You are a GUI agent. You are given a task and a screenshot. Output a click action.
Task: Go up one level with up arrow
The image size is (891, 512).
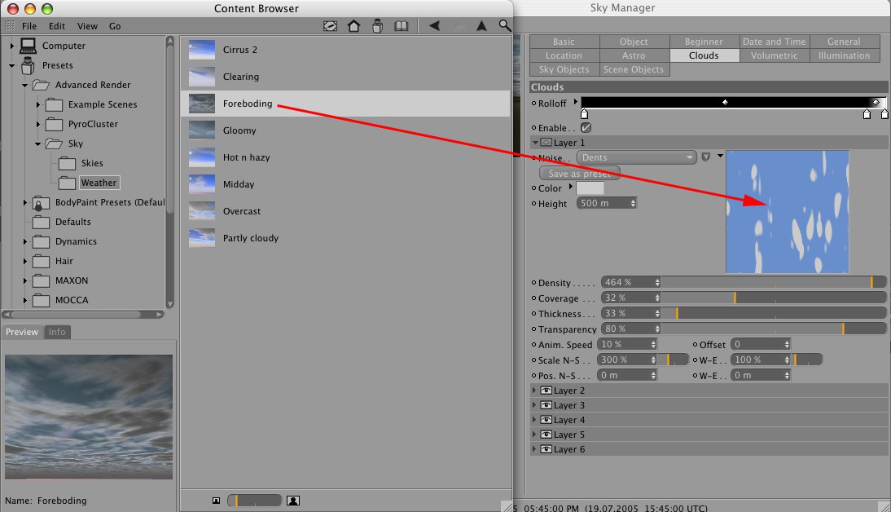[481, 26]
